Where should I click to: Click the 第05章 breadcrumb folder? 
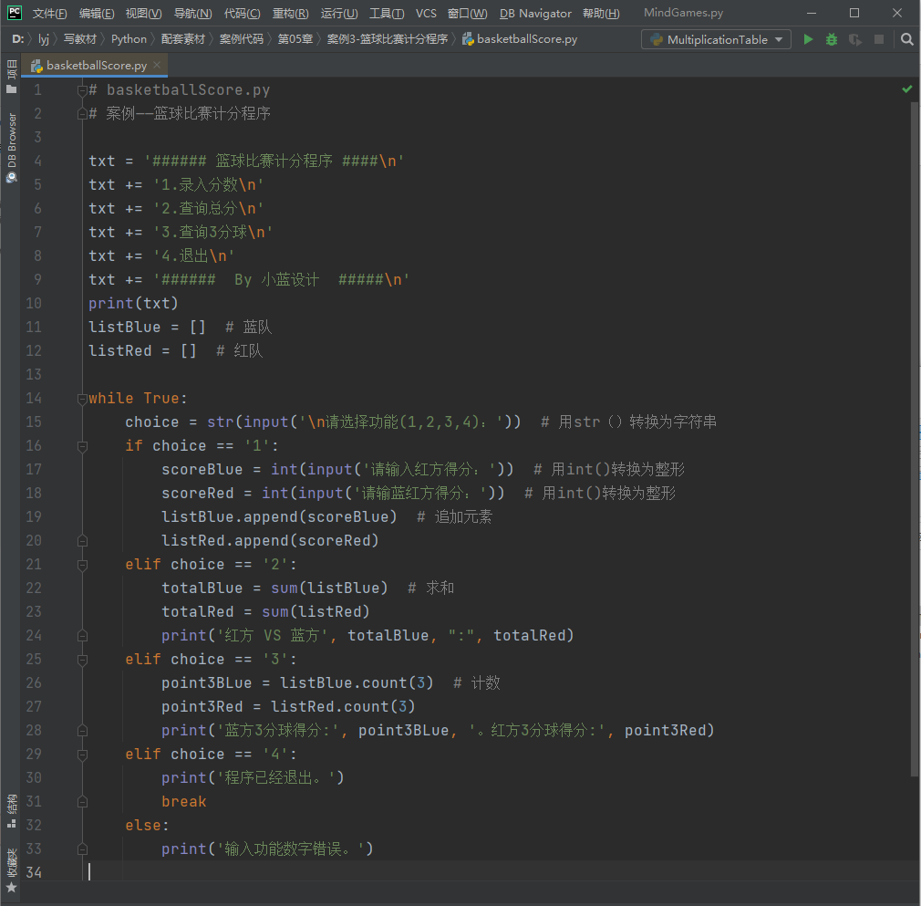pyautogui.click(x=295, y=39)
